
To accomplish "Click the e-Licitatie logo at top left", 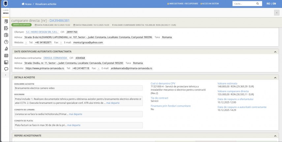I will [6, 4].
